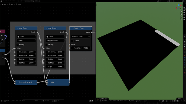Click From Max field in Stepped Map Range
This screenshot has height=104, width=186.
point(55,55)
